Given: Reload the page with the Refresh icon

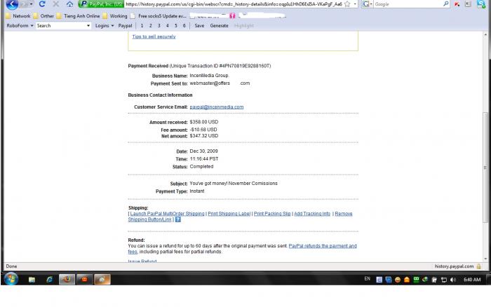Looking at the screenshot, I should [x=42, y=4].
